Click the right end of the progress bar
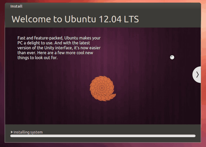 click(x=194, y=136)
